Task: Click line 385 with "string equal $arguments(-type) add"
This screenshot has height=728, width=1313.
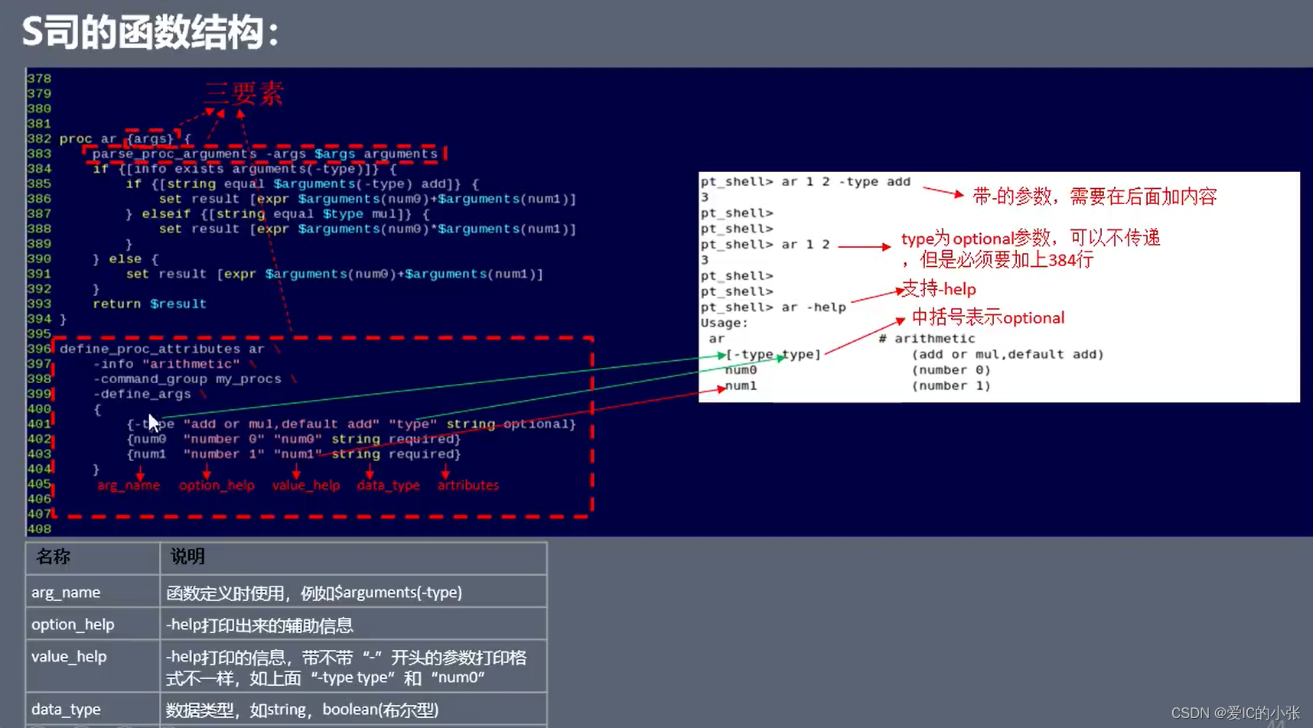Action: pos(302,184)
